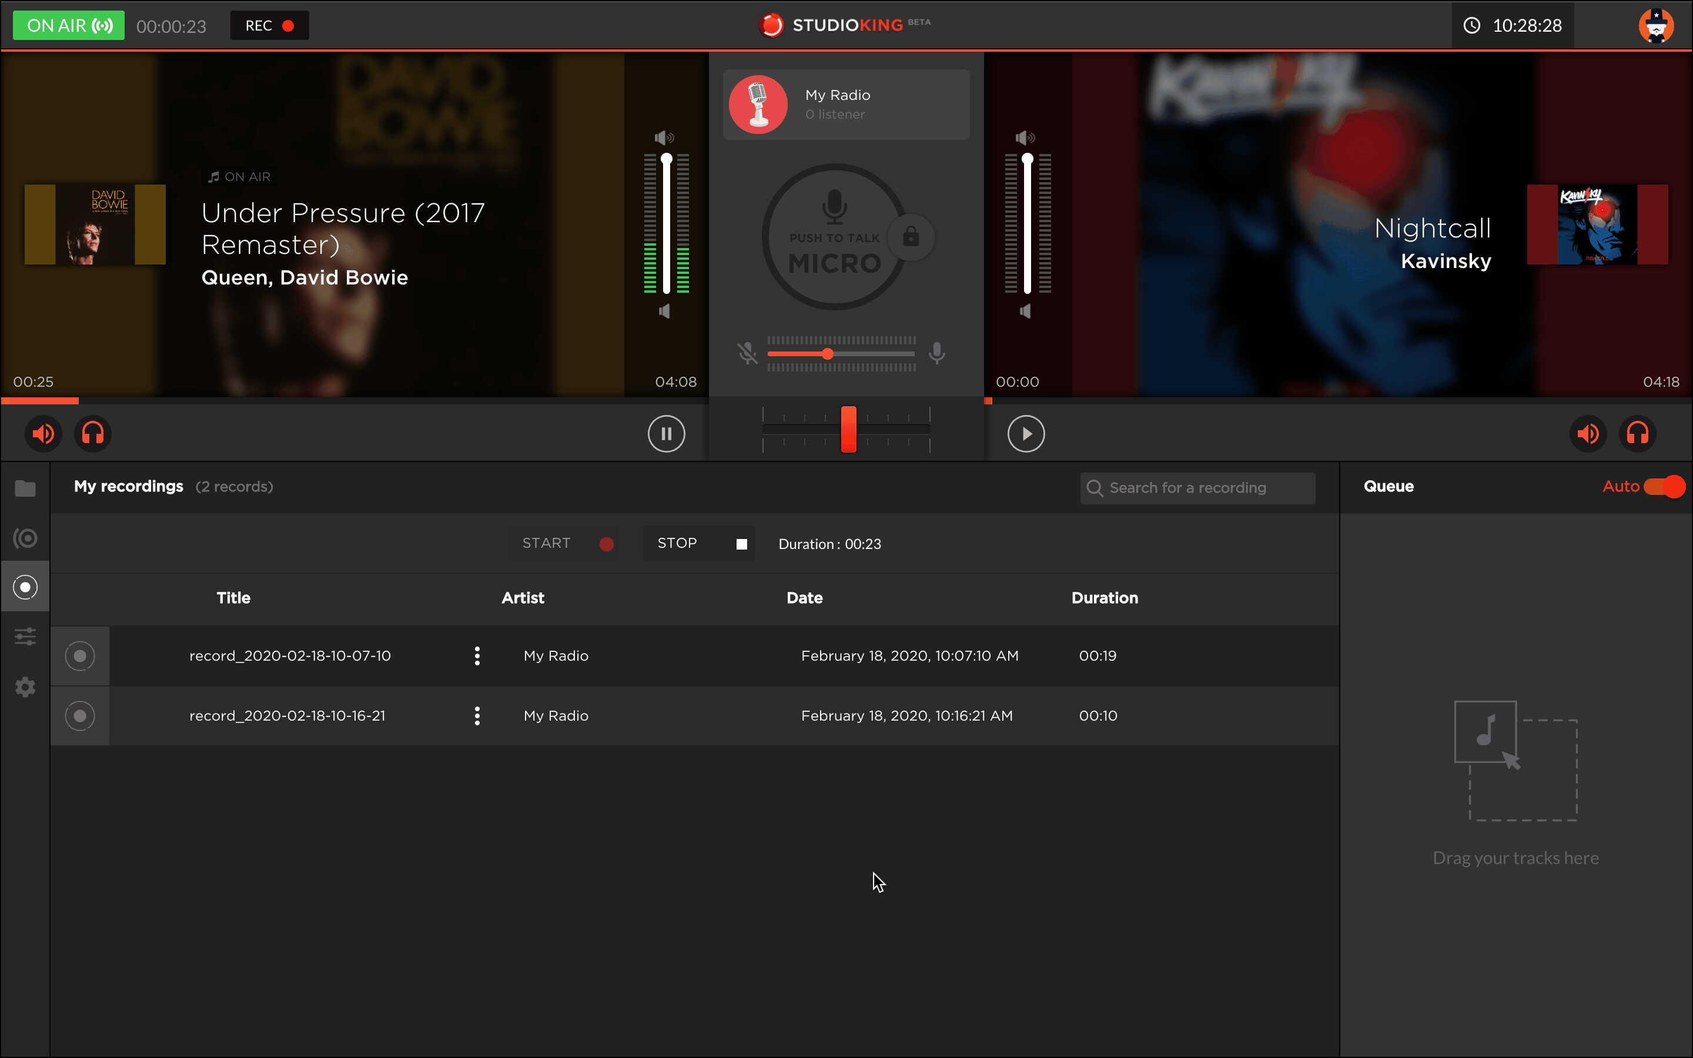The image size is (1693, 1058).
Task: Click the clock icon next to 10:28:28
Action: 1472,26
